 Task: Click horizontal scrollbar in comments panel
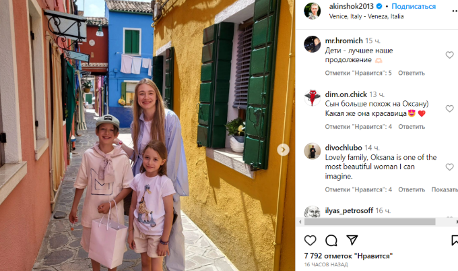[x=370, y=222]
